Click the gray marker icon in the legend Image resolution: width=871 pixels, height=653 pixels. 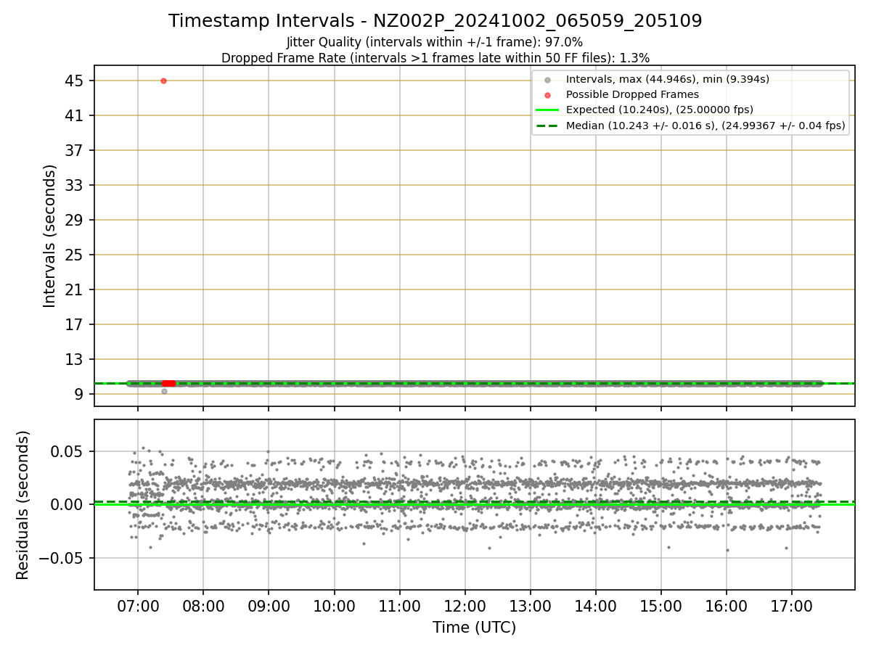547,80
